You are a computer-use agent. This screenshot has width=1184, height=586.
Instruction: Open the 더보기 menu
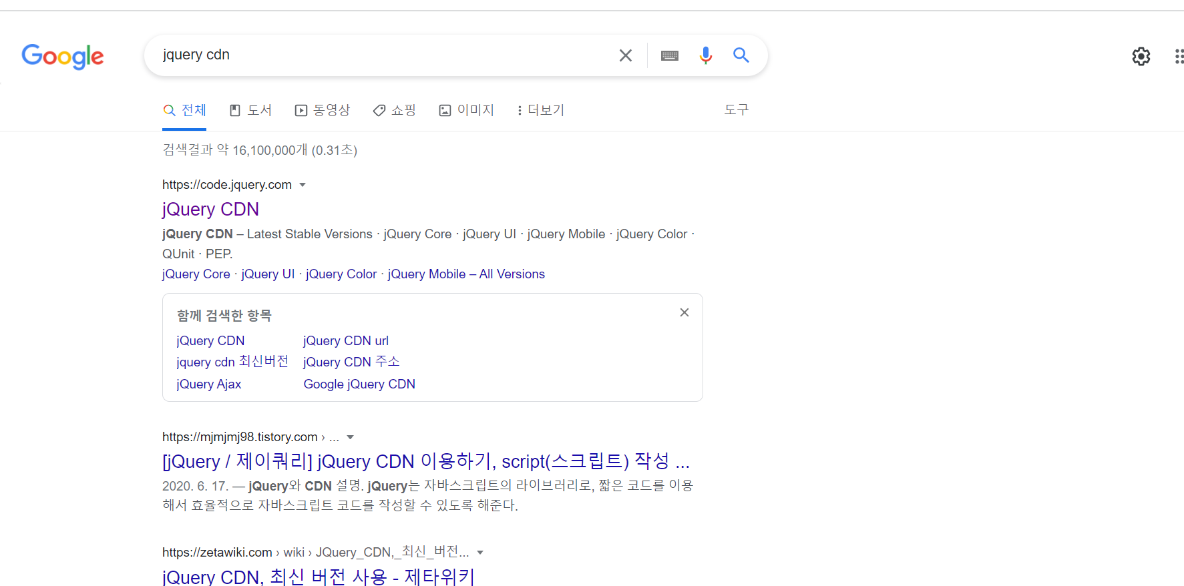tap(541, 110)
